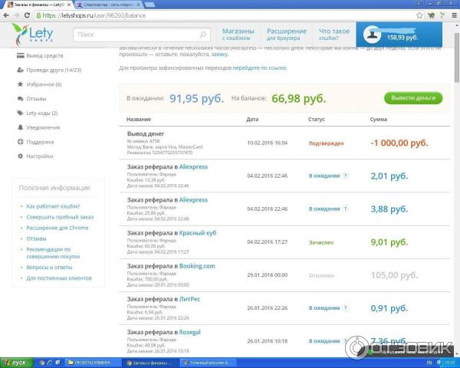Open Совершить пробный заказ link

(x=60, y=217)
